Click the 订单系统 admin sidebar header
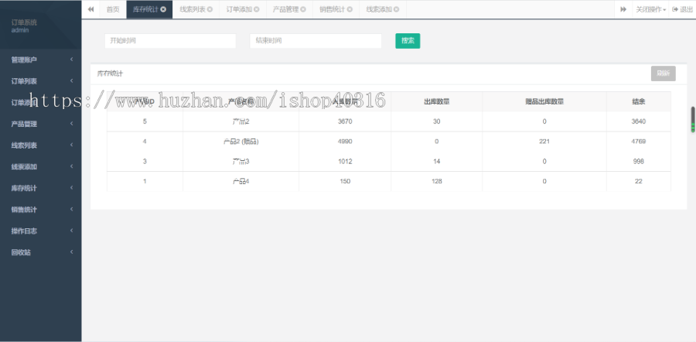 click(x=41, y=26)
